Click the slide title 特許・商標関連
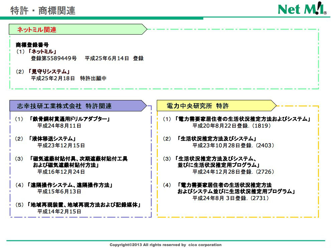This screenshot has height=248, width=331. tap(43, 11)
